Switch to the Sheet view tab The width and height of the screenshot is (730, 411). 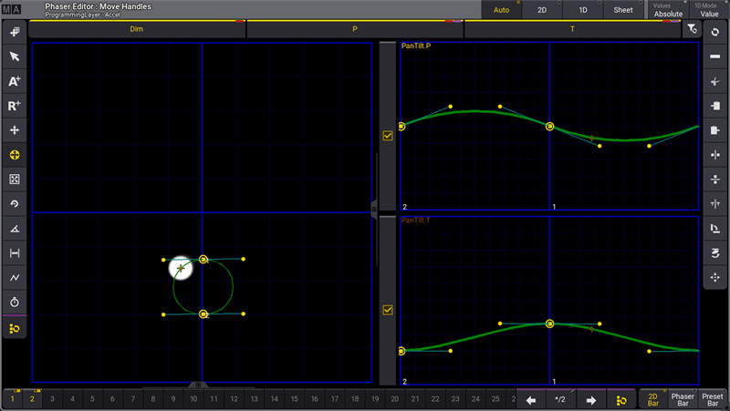pyautogui.click(x=623, y=10)
